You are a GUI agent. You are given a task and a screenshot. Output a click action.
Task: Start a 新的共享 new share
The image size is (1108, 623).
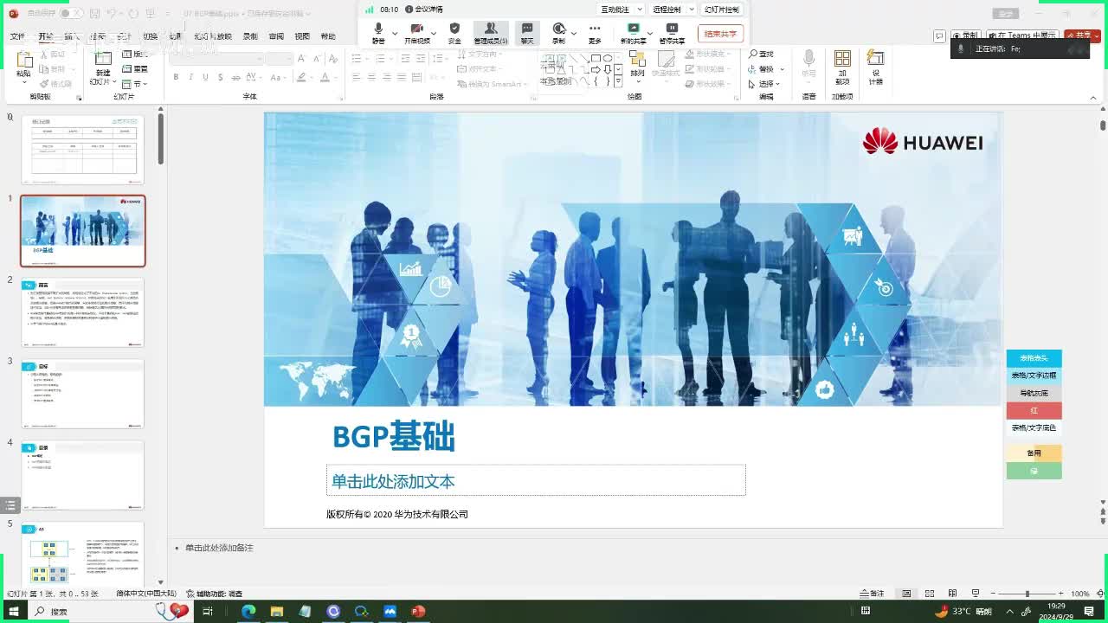(x=633, y=33)
